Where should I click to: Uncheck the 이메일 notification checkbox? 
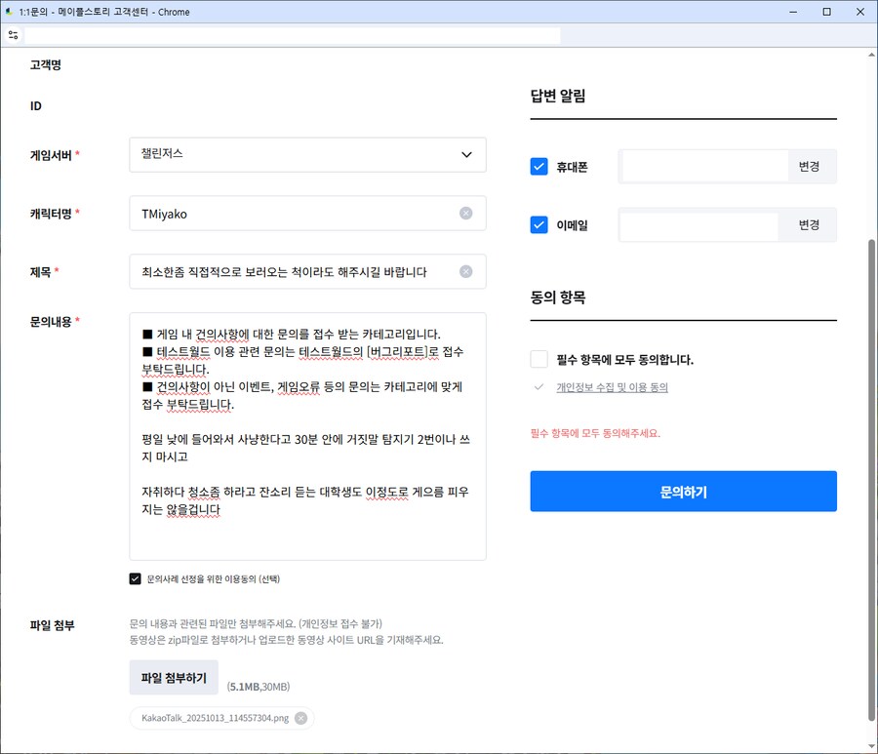(539, 225)
